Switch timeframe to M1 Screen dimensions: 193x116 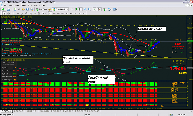pyautogui.click(x=50, y=13)
